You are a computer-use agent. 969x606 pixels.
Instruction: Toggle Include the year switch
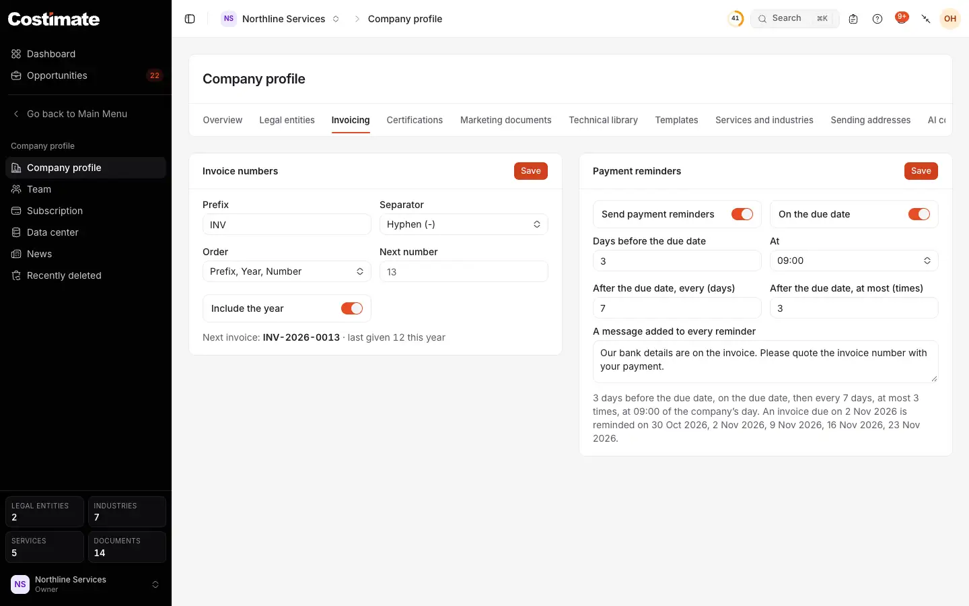(352, 308)
